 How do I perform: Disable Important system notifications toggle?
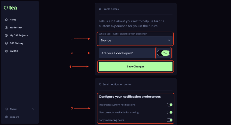coord(170,105)
